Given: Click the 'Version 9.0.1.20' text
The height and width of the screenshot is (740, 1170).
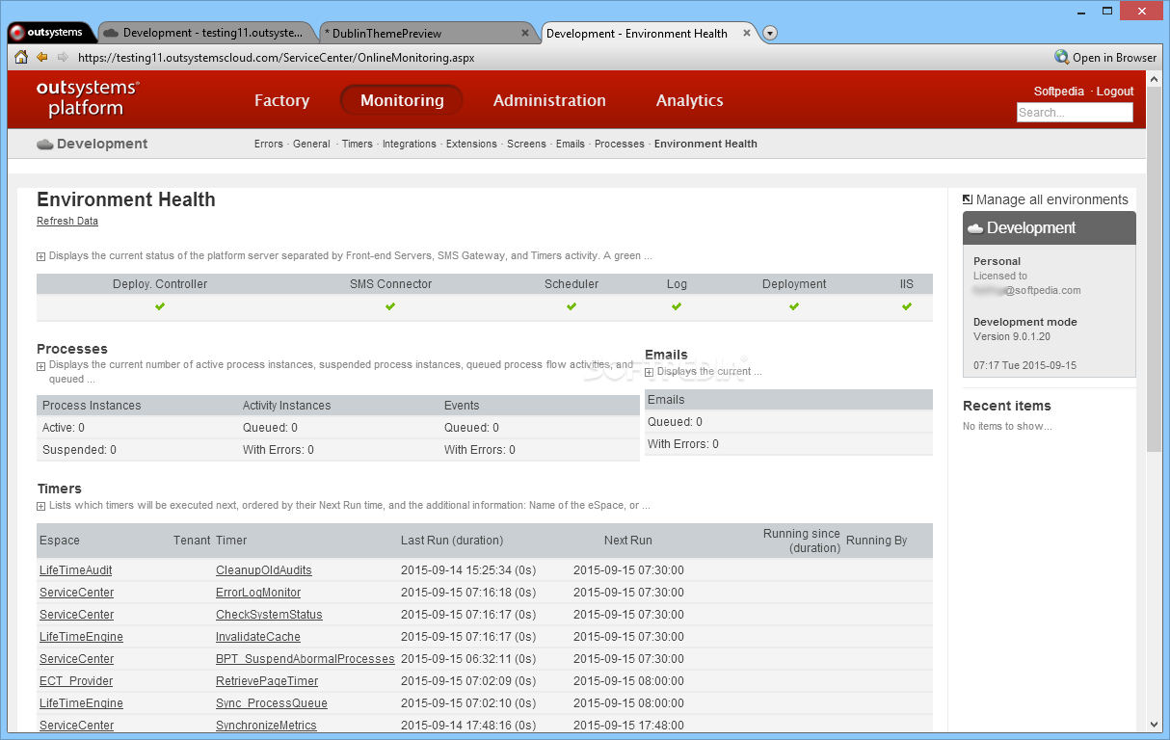Looking at the screenshot, I should tap(1012, 337).
